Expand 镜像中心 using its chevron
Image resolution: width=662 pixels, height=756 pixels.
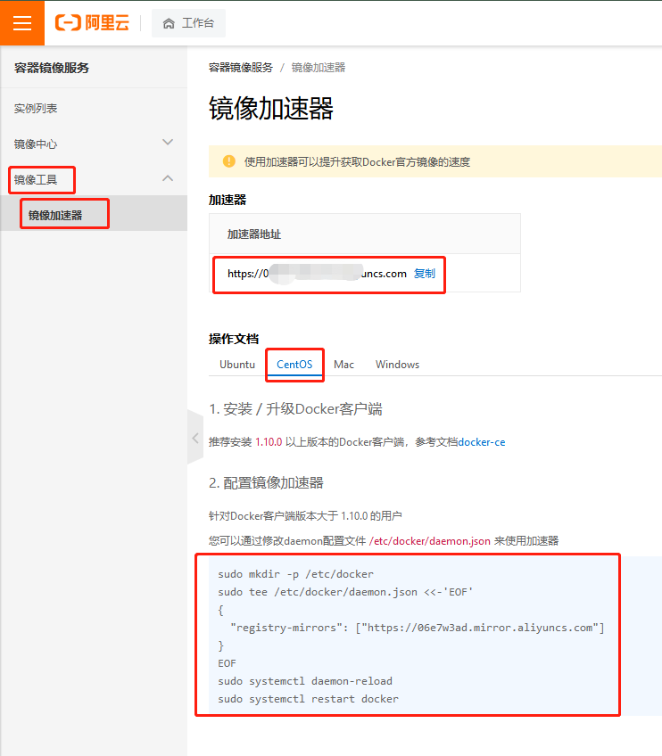pyautogui.click(x=168, y=143)
